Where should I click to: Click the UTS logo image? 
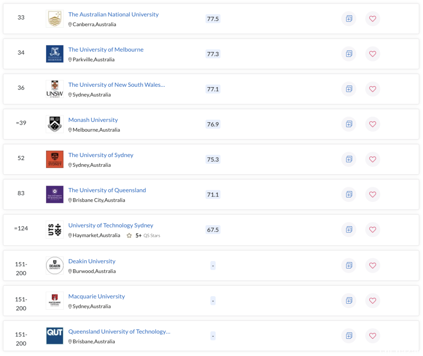point(55,229)
